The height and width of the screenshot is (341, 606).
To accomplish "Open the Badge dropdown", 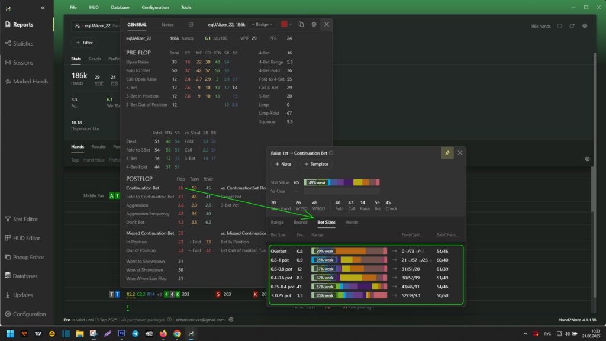I will 262,24.
